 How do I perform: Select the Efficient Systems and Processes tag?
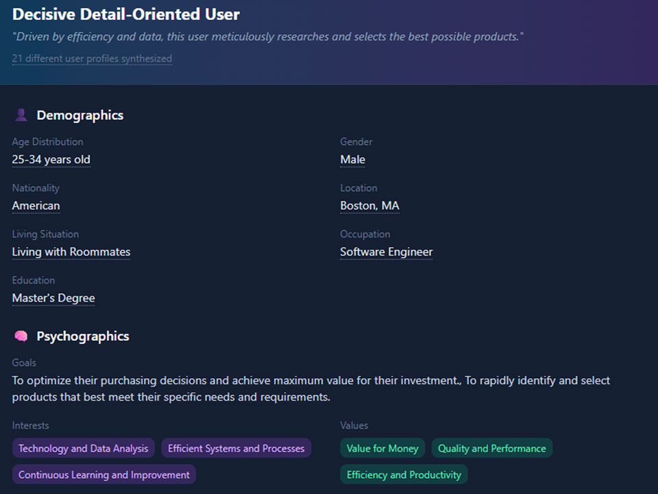pos(236,448)
